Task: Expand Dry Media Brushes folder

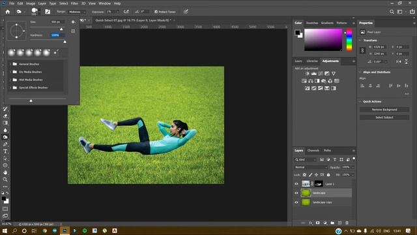Action: pos(10,72)
